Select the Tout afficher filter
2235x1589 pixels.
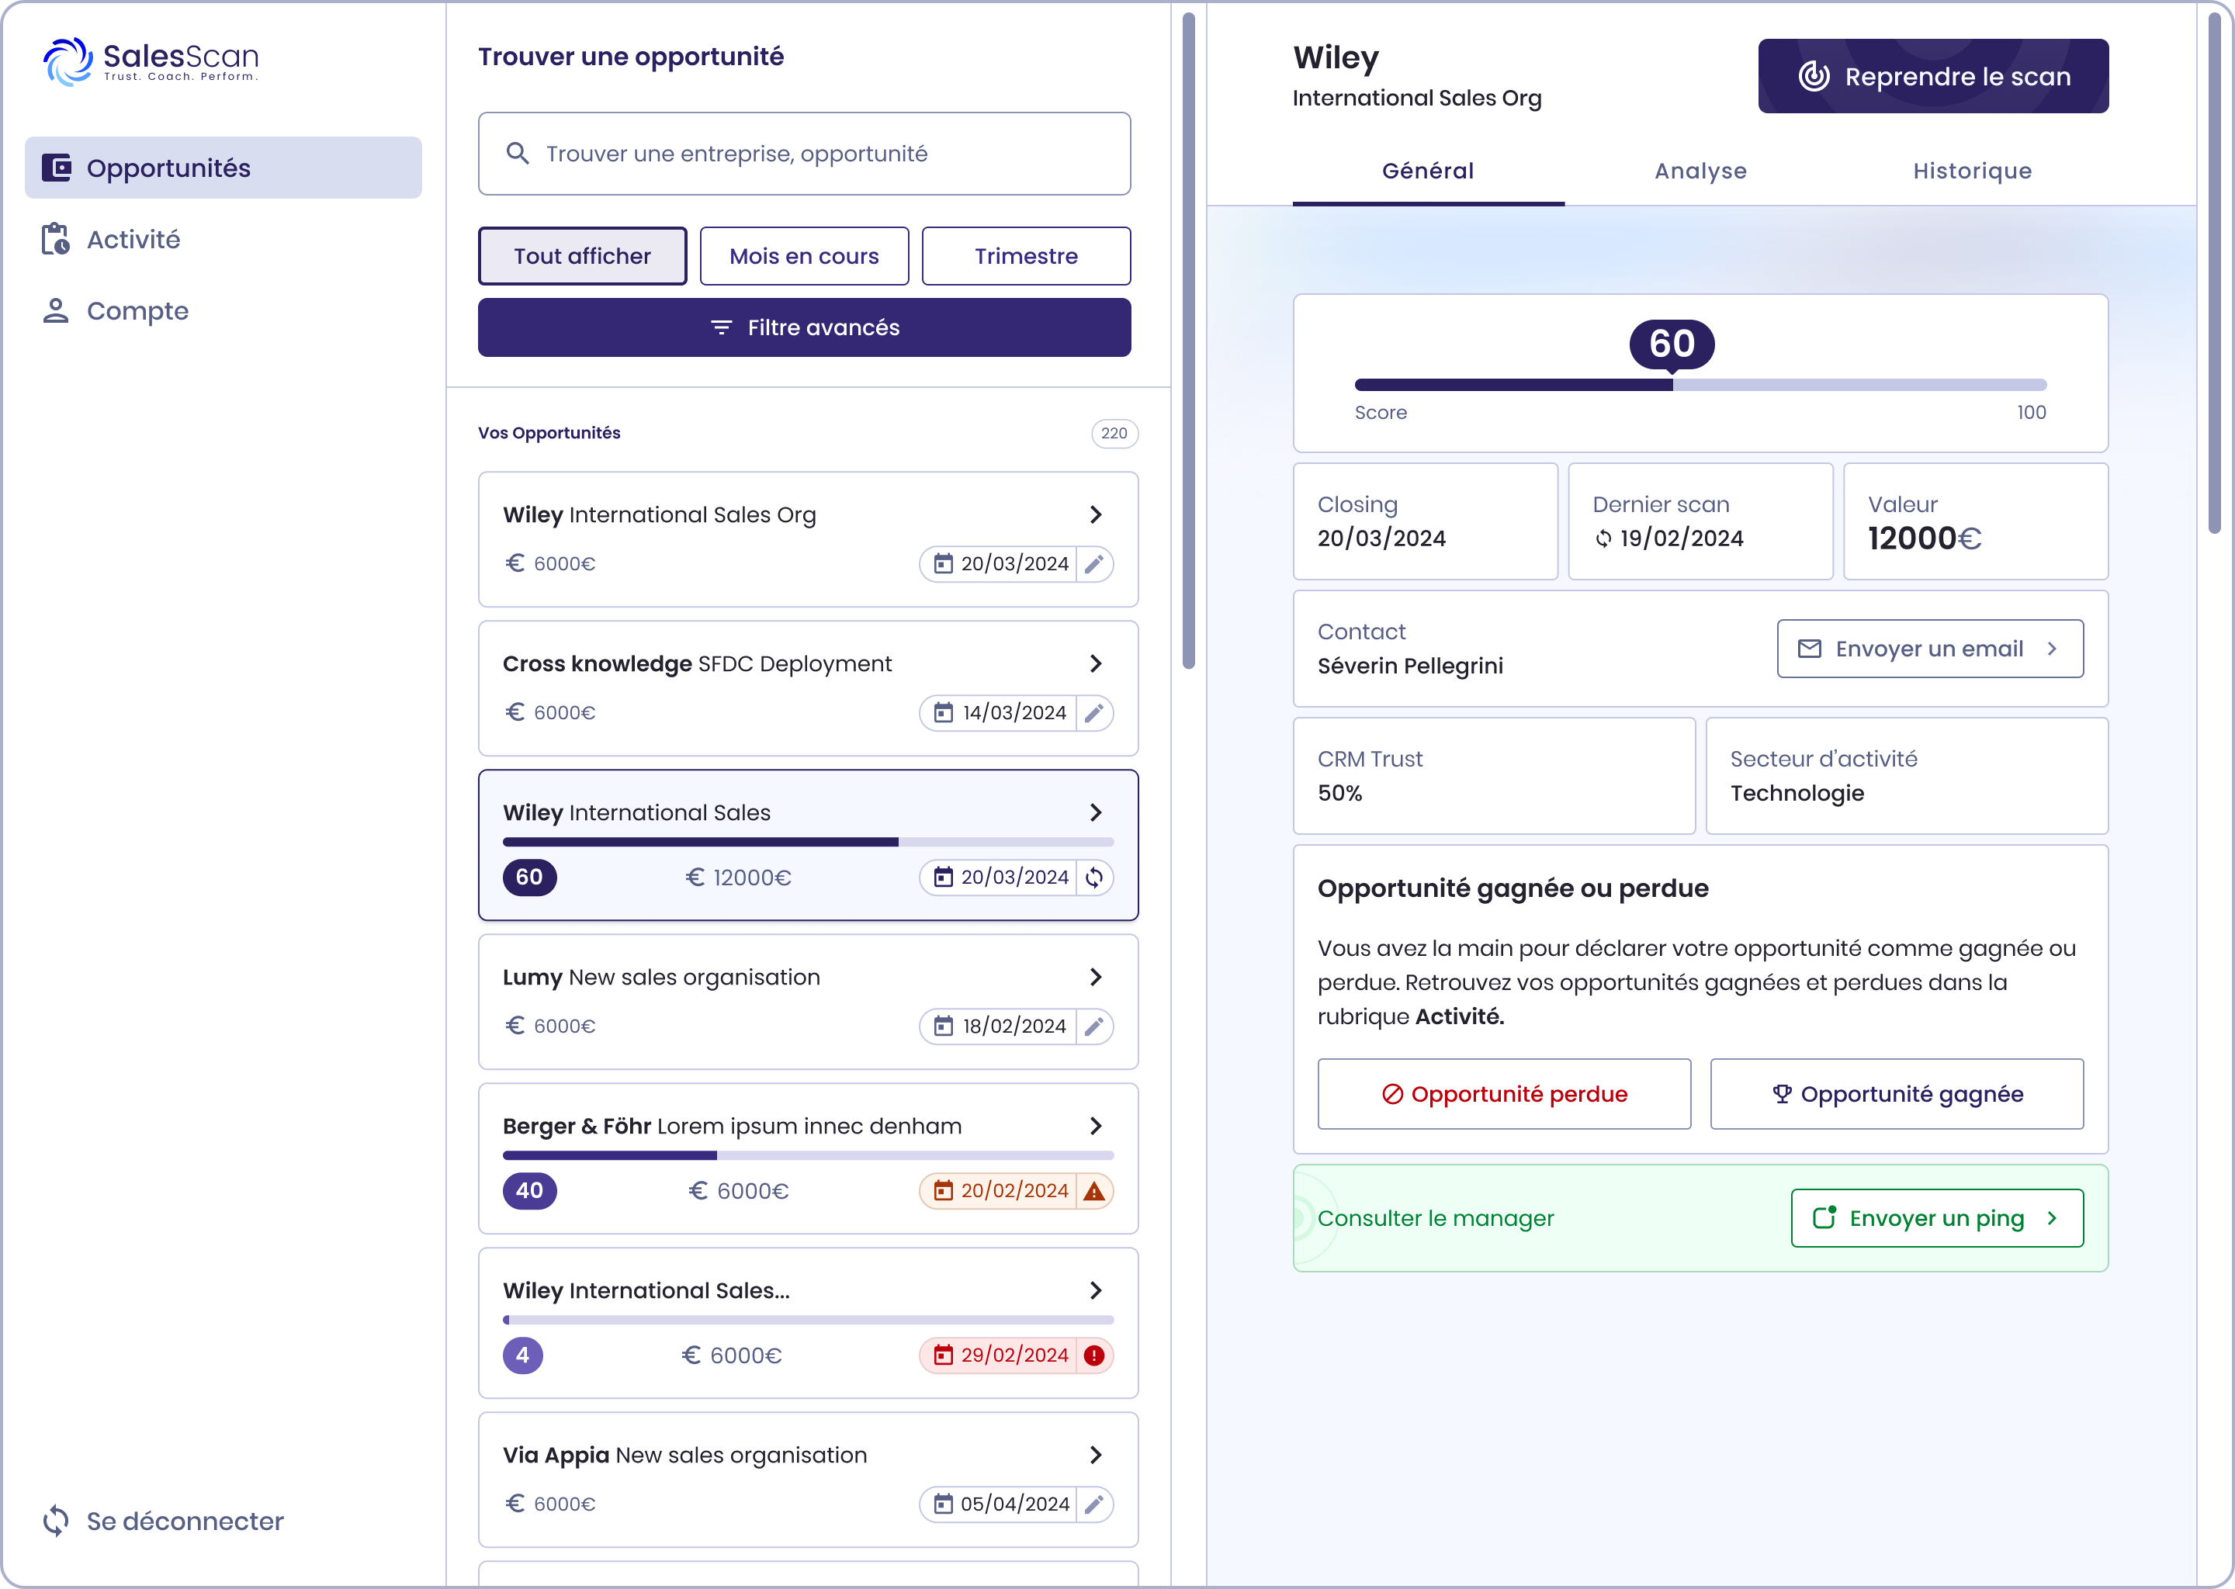[x=582, y=256]
